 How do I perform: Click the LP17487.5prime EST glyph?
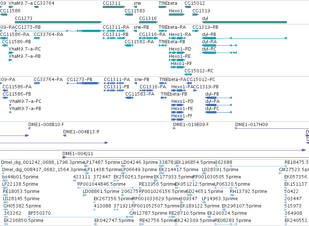[86, 166]
